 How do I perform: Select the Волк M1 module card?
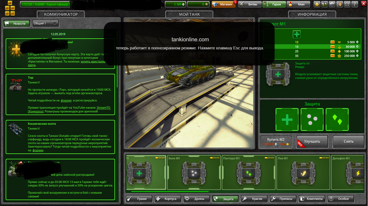[194, 173]
